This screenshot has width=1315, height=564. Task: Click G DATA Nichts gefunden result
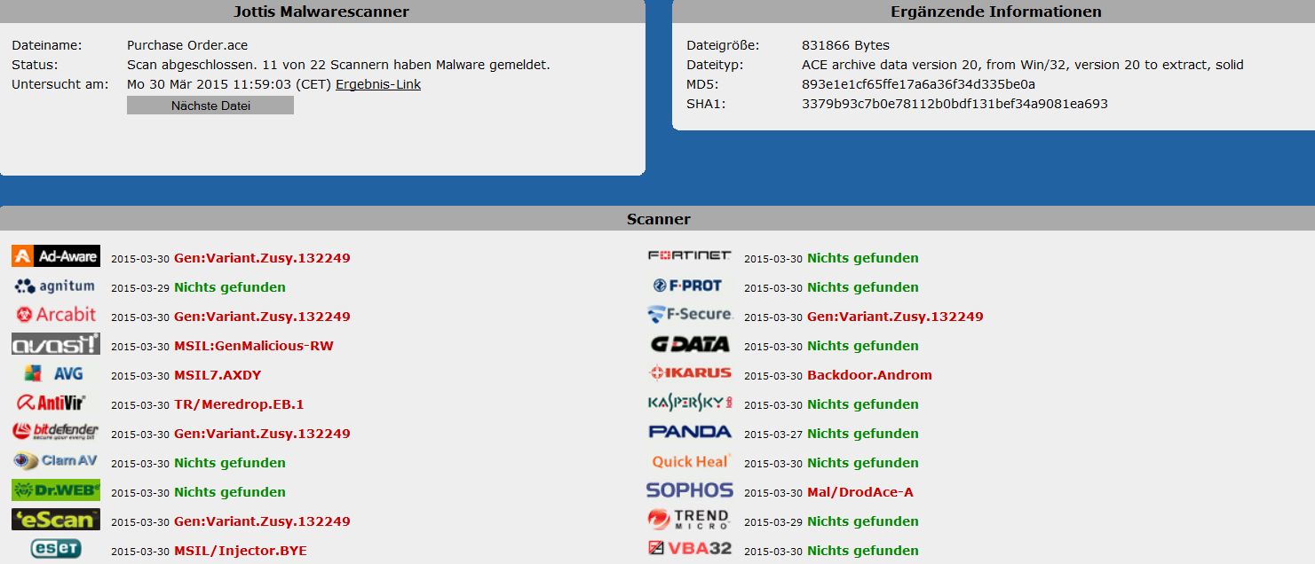[x=863, y=346]
